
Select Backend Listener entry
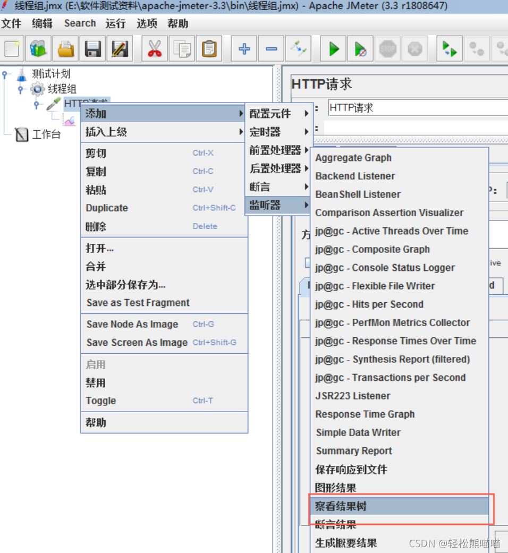pos(400,176)
